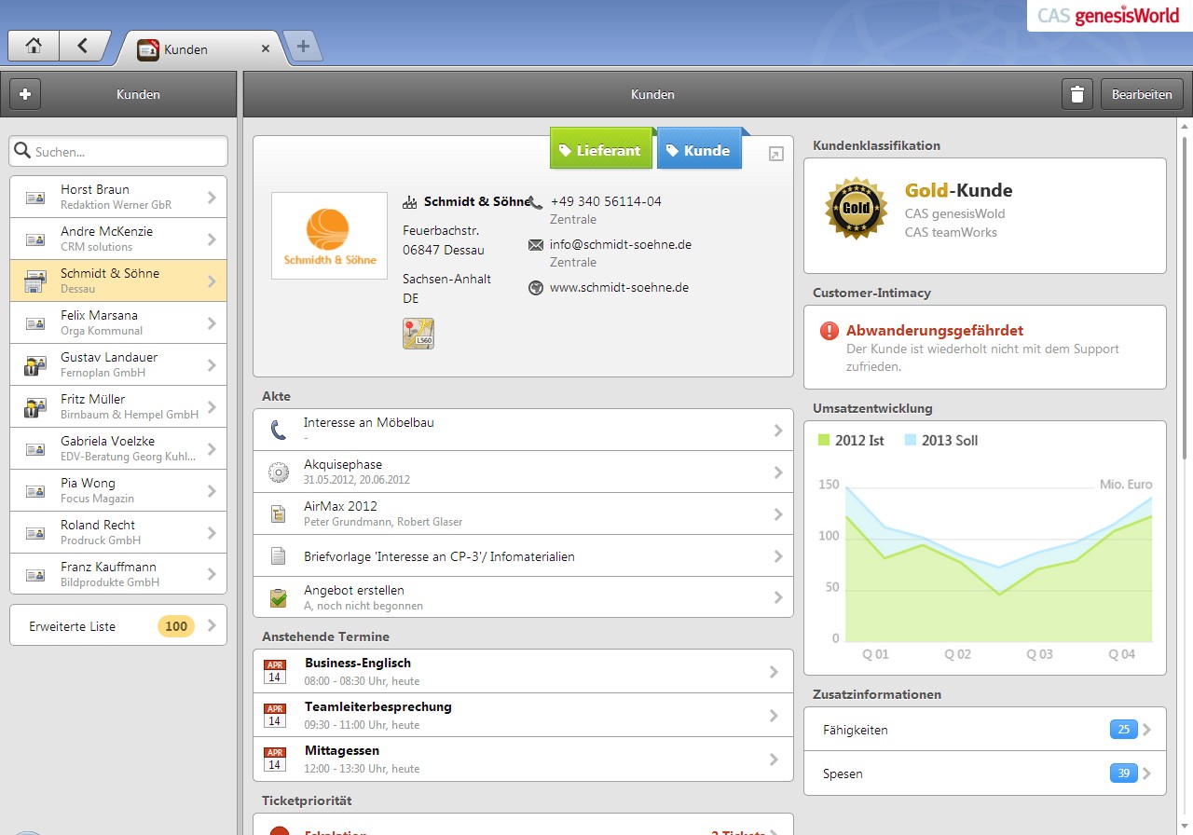Screen dimensions: 1193x835
Task: Open Fähigkeiten additional information
Action: coord(985,730)
